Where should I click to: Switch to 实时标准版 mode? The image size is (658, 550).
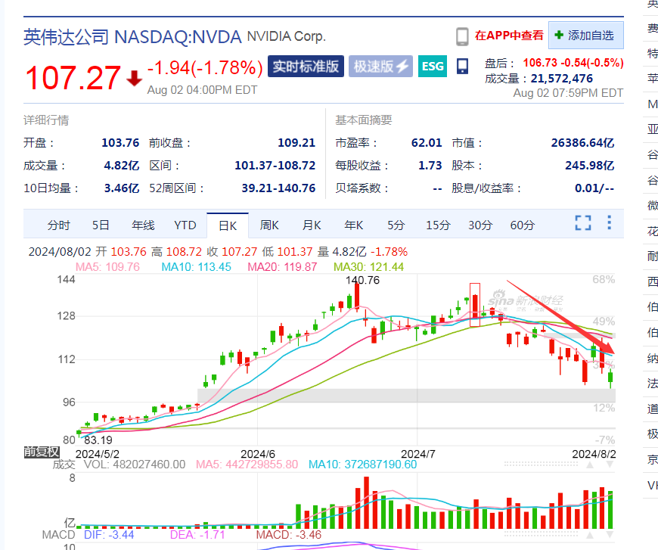tap(306, 67)
